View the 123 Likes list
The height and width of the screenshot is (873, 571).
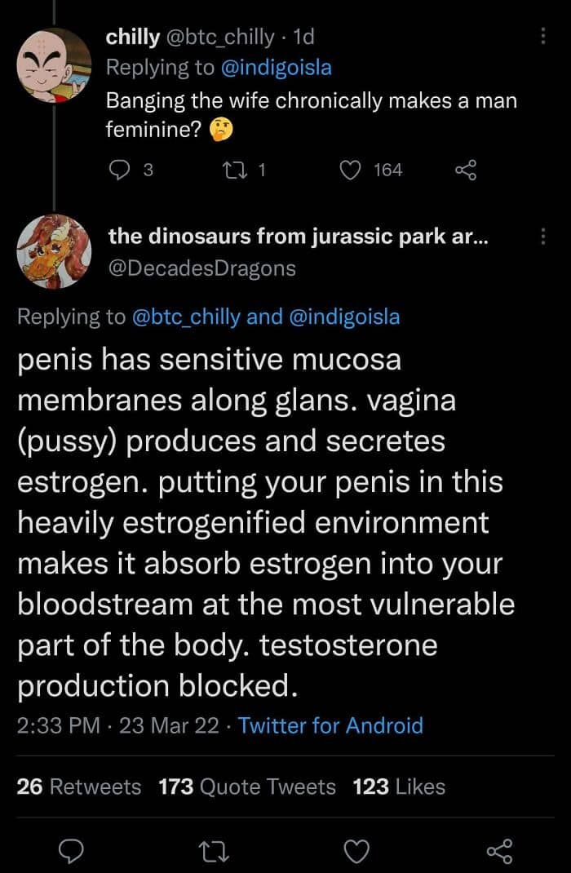[399, 787]
